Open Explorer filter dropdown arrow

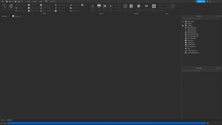tap(221, 19)
